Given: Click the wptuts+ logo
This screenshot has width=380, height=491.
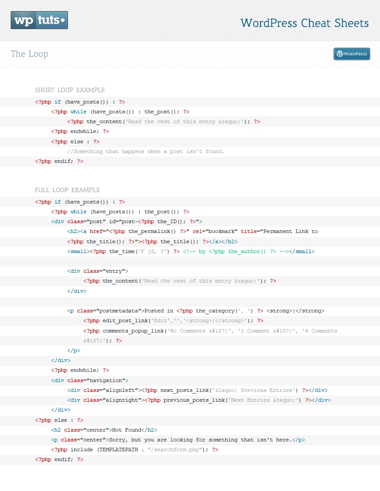Looking at the screenshot, I should (39, 20).
